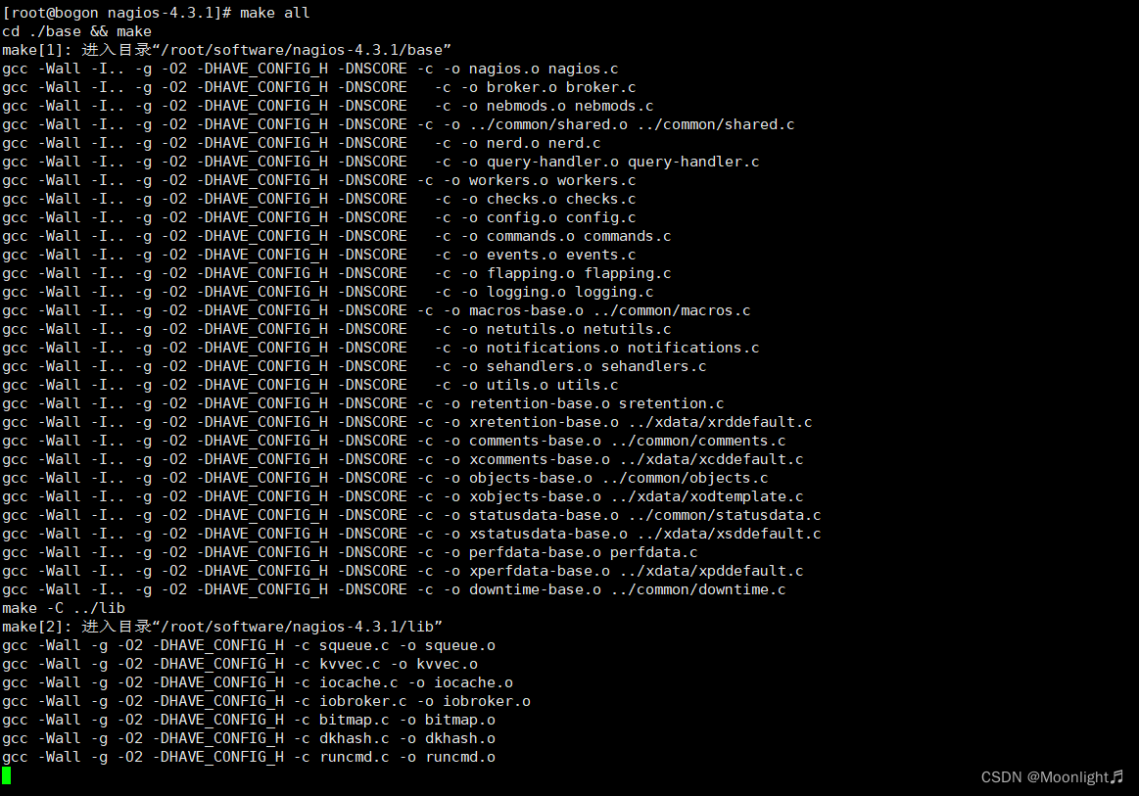Select the dkhash.c compile line
The width and height of the screenshot is (1139, 796).
click(249, 738)
